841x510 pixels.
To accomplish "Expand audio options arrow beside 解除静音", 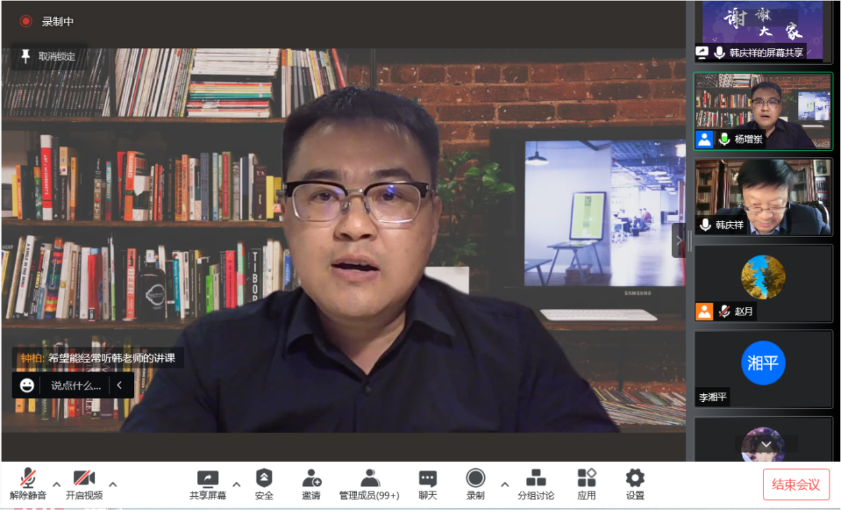I will 56,484.
